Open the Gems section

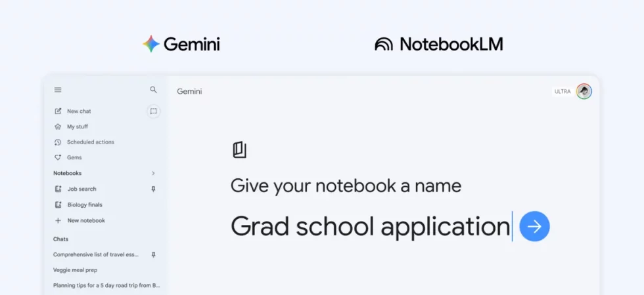pos(74,157)
